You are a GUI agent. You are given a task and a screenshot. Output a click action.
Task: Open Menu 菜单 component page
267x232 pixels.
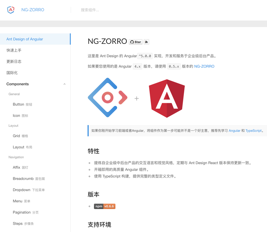(35, 201)
